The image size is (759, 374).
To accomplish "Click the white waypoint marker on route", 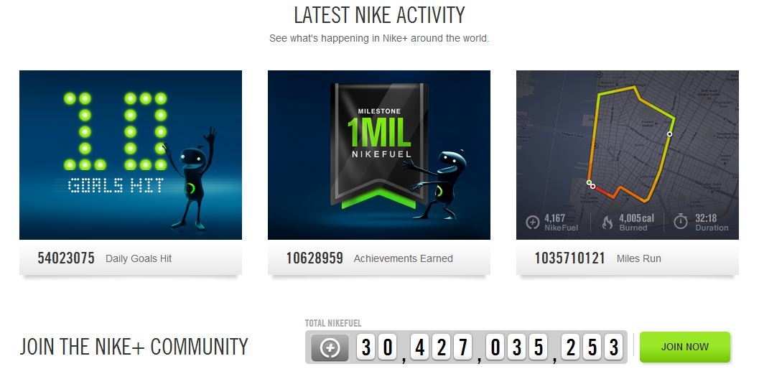I will (x=669, y=134).
